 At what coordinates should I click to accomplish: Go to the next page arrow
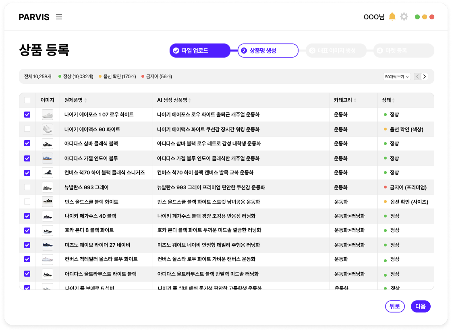point(424,77)
